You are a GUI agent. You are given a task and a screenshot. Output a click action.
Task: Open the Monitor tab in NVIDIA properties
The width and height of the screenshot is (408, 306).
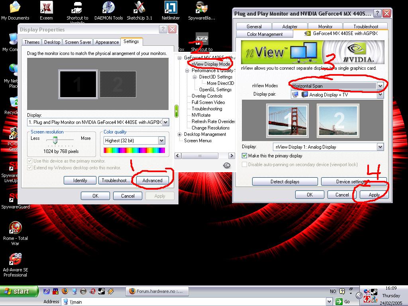pos(325,26)
